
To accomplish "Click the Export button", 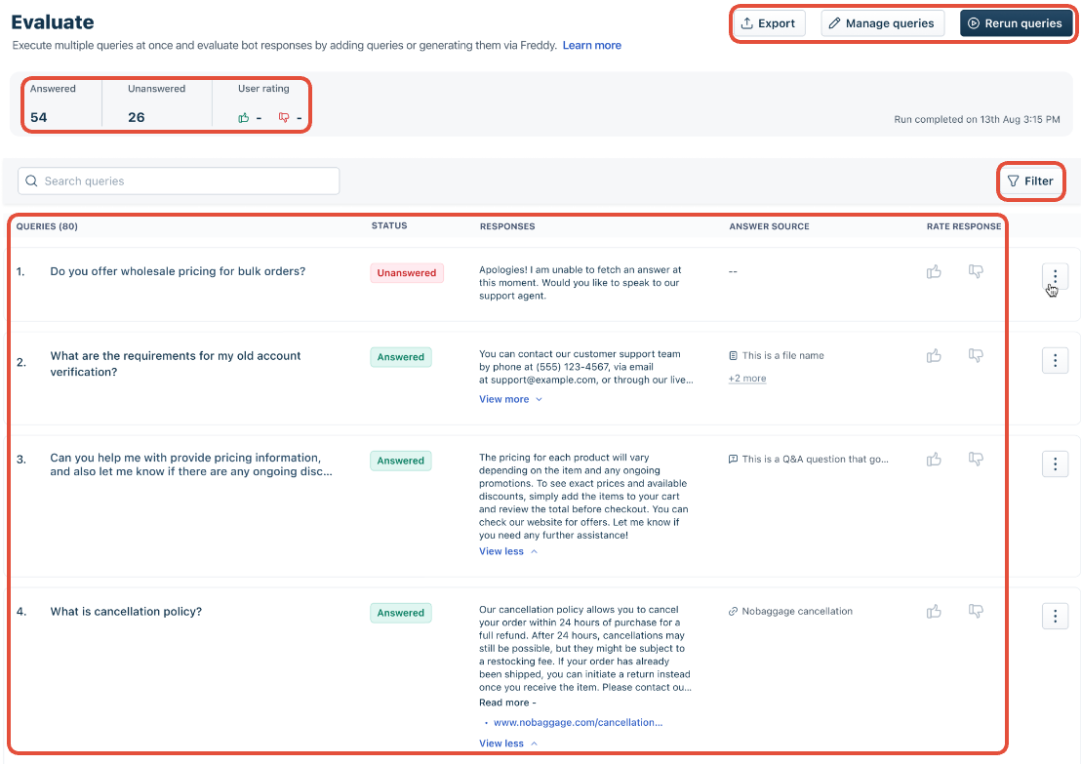I will tap(768, 23).
